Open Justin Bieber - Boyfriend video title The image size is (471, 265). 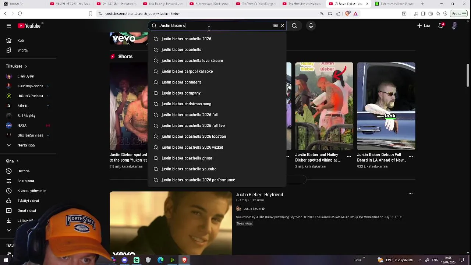point(259,195)
